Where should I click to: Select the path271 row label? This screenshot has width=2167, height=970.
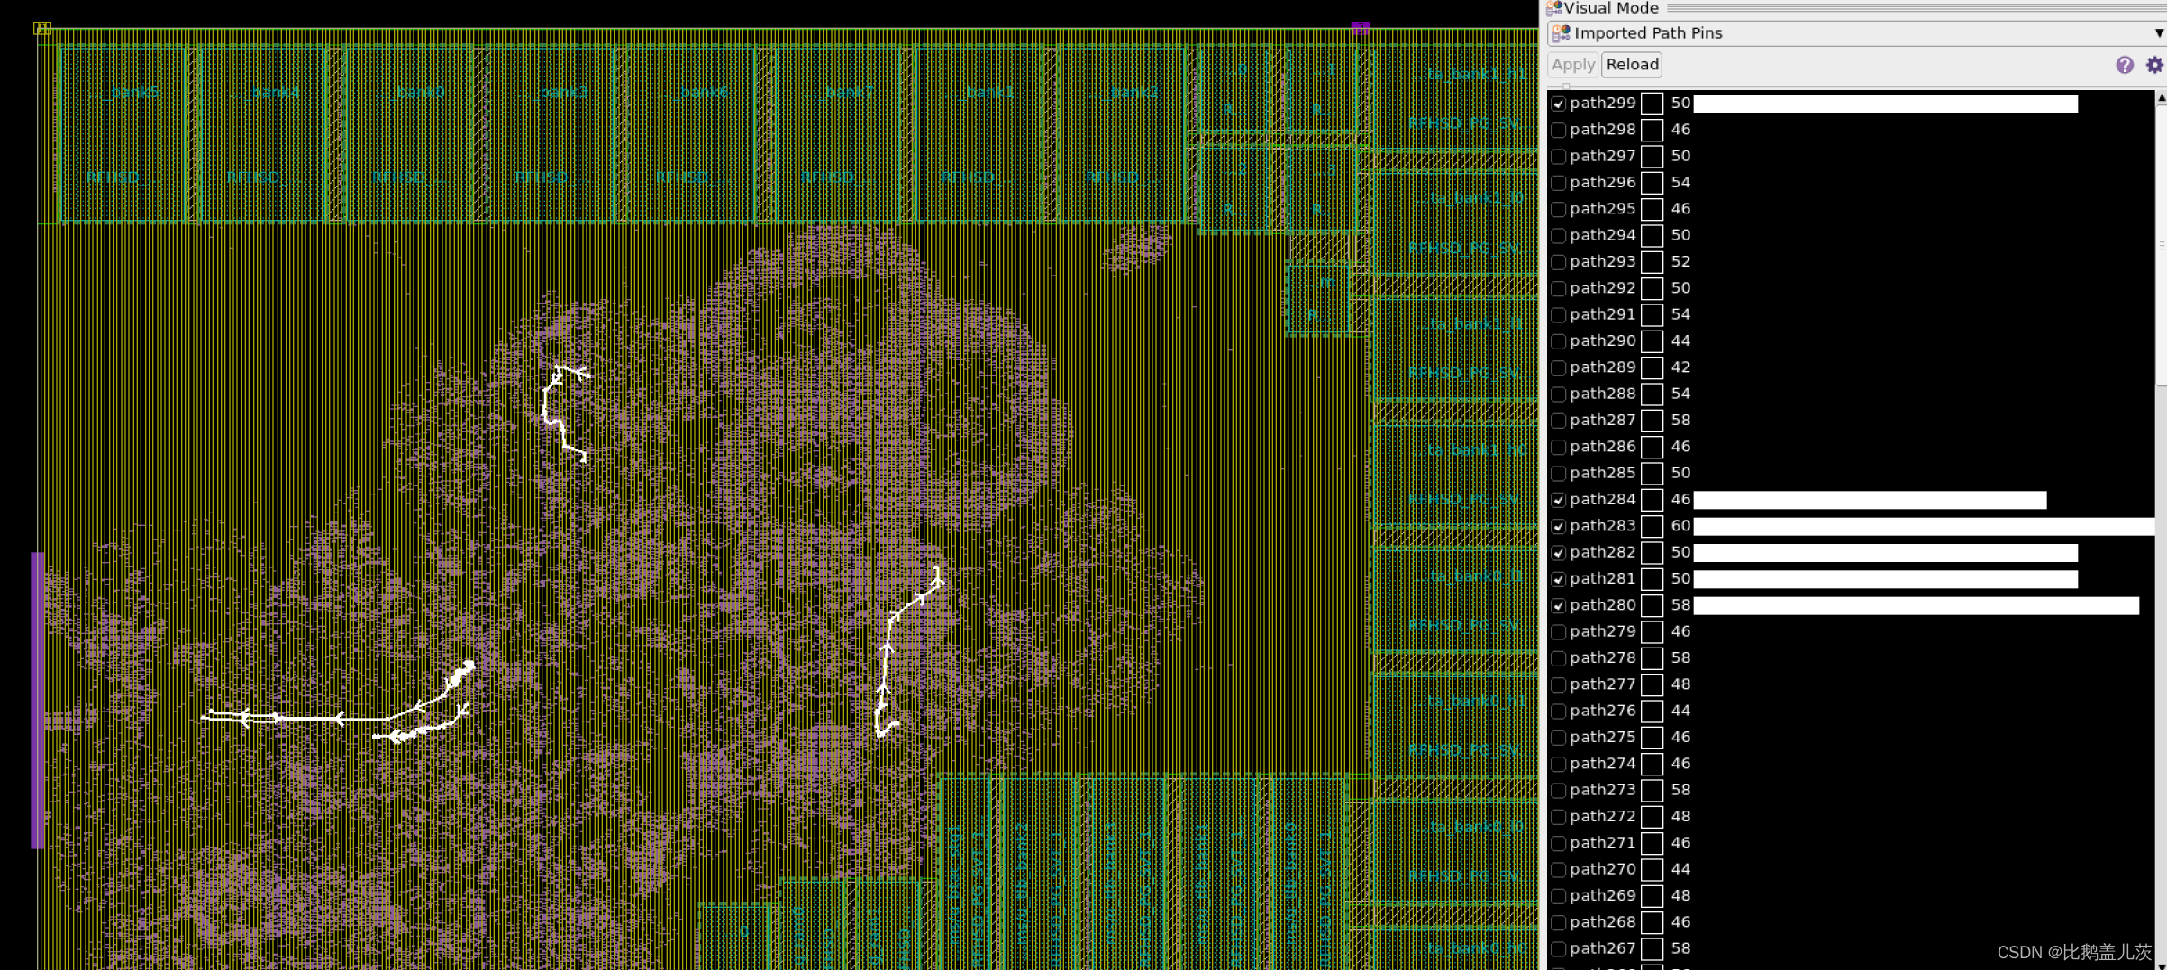coord(1602,843)
